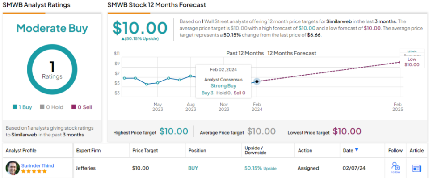429x178 pixels.
Task: Sort by Date column arrow
Action: (x=357, y=150)
